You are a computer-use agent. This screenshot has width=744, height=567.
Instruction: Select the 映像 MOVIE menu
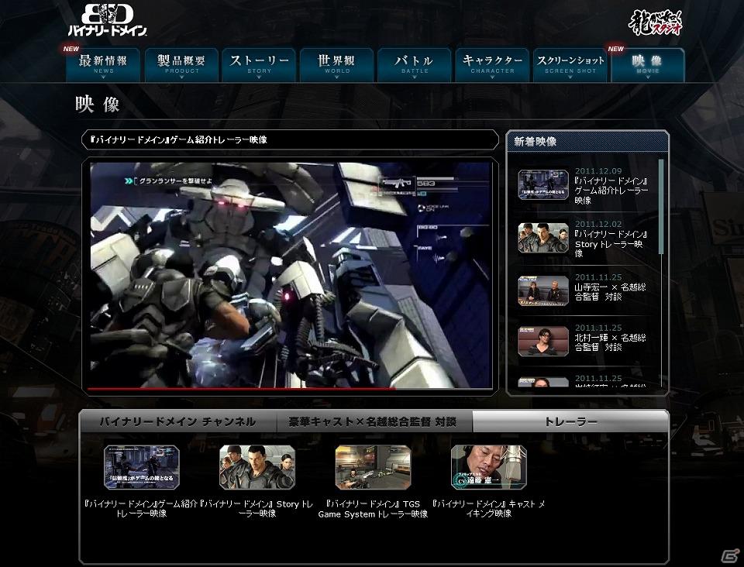tap(648, 65)
